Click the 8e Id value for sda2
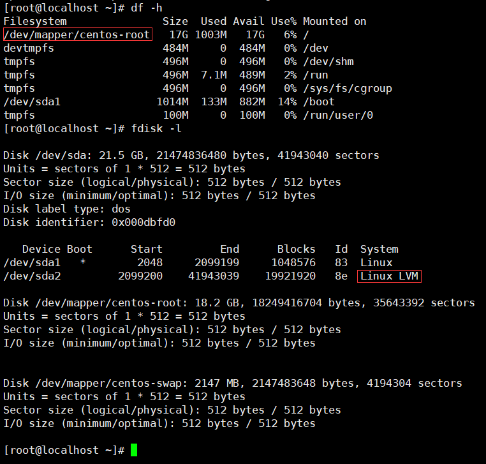The width and height of the screenshot is (486, 464). (341, 276)
